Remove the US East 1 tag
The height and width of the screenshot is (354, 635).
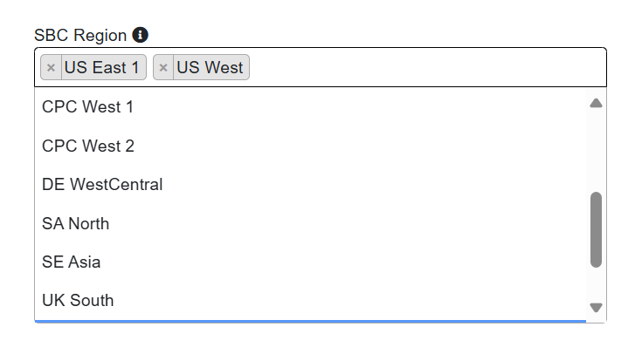[x=51, y=67]
